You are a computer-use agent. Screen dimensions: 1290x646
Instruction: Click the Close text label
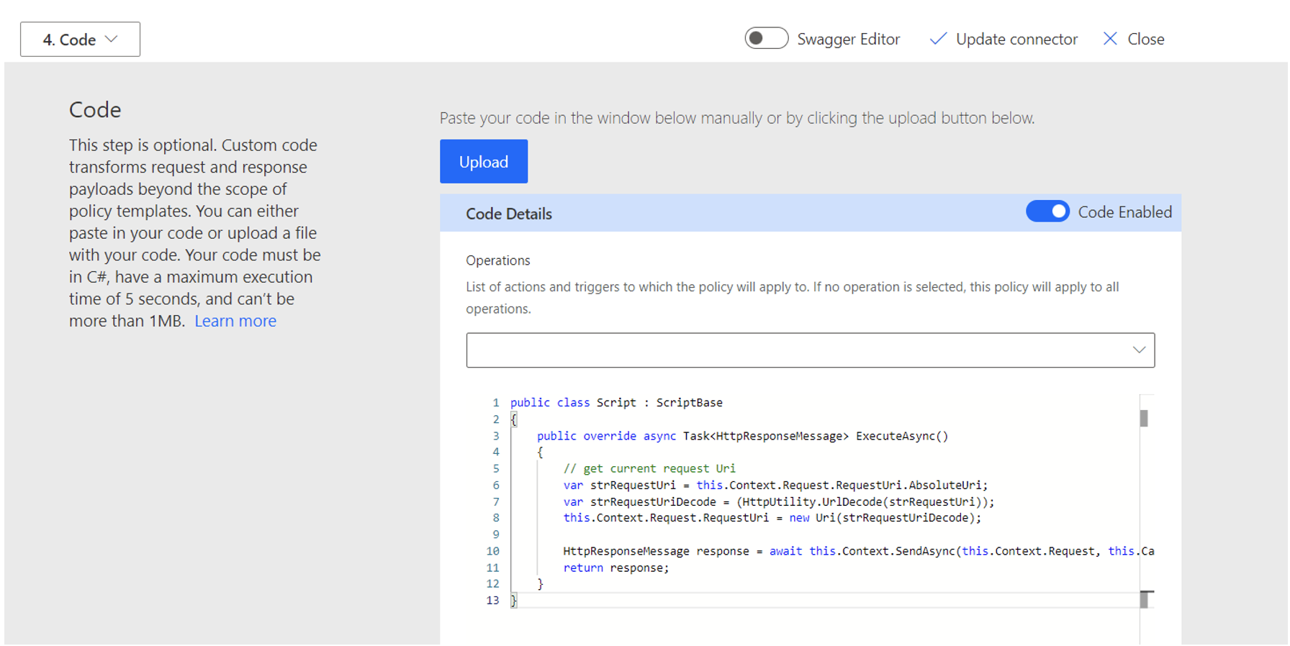1145,40
